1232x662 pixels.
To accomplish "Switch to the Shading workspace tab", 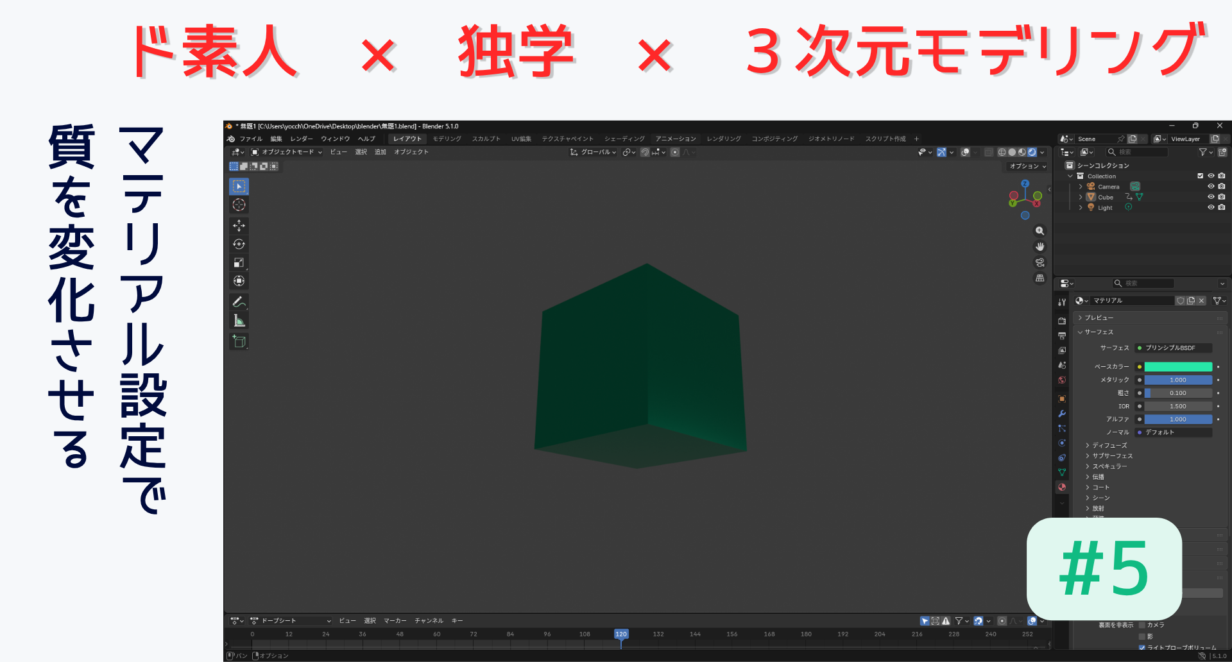I will pos(624,139).
